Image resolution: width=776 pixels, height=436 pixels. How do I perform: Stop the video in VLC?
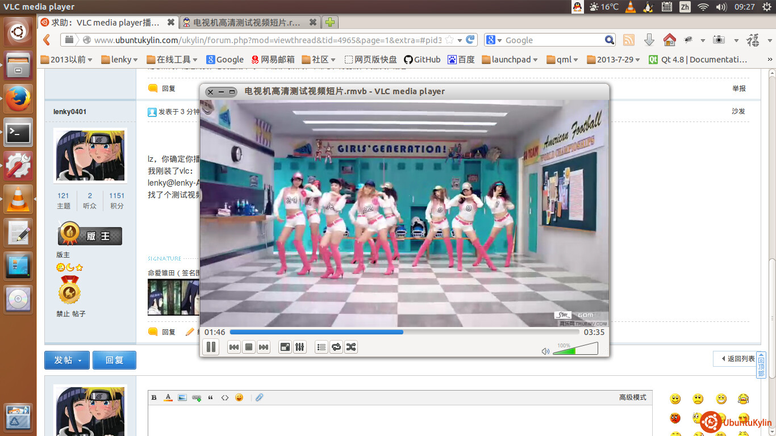coord(248,347)
